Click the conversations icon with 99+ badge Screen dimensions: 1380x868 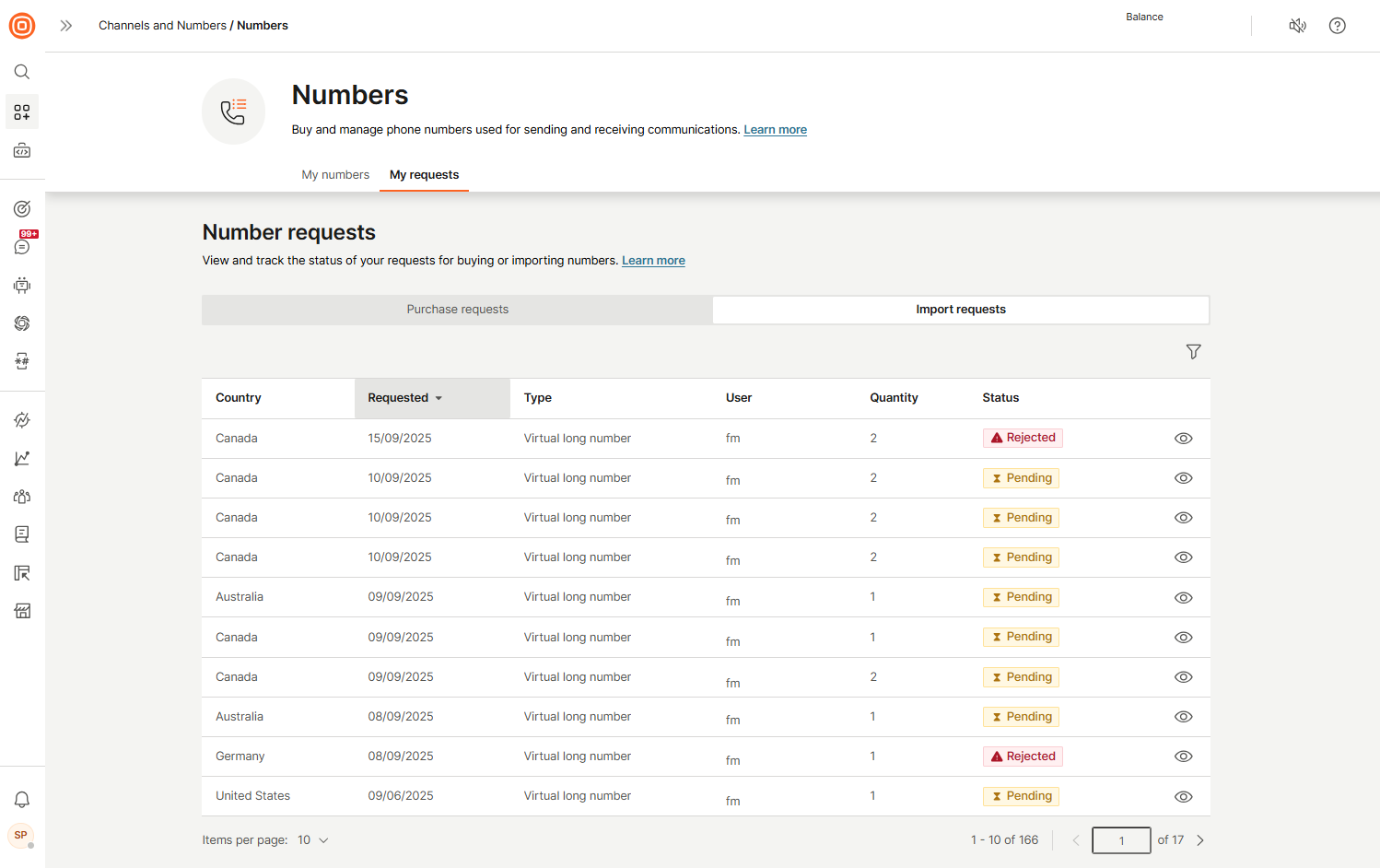22,247
